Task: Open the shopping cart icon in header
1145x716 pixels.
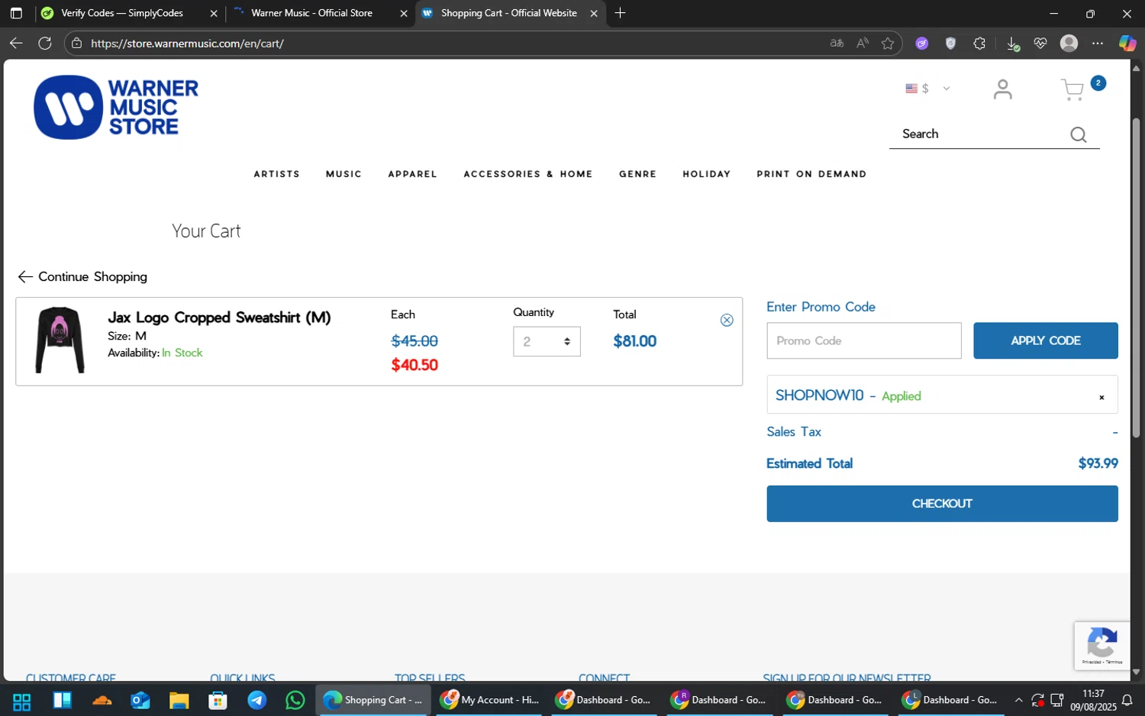Action: 1072,90
